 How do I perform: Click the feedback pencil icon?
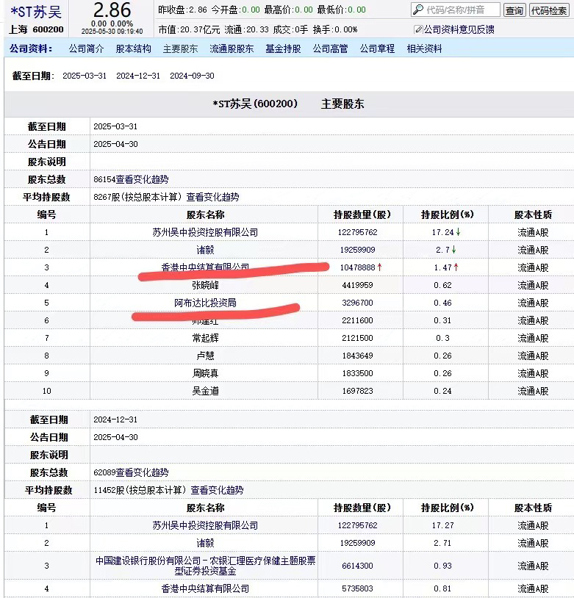coord(418,29)
